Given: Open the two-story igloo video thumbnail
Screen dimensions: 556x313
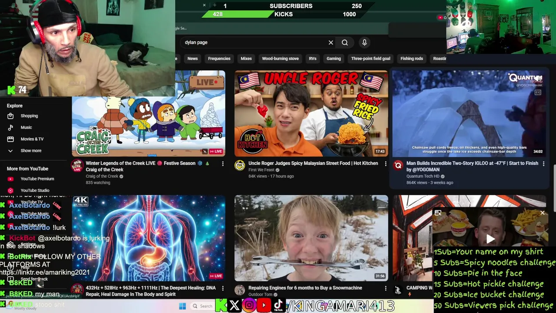Looking at the screenshot, I should (x=469, y=113).
